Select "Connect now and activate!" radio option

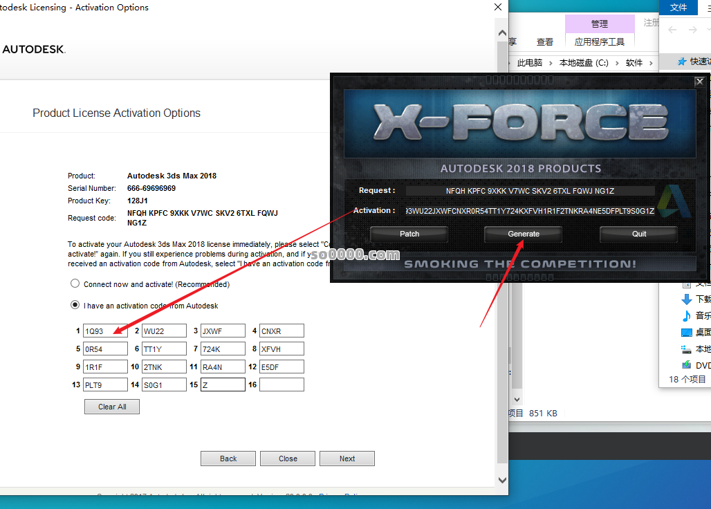[75, 284]
